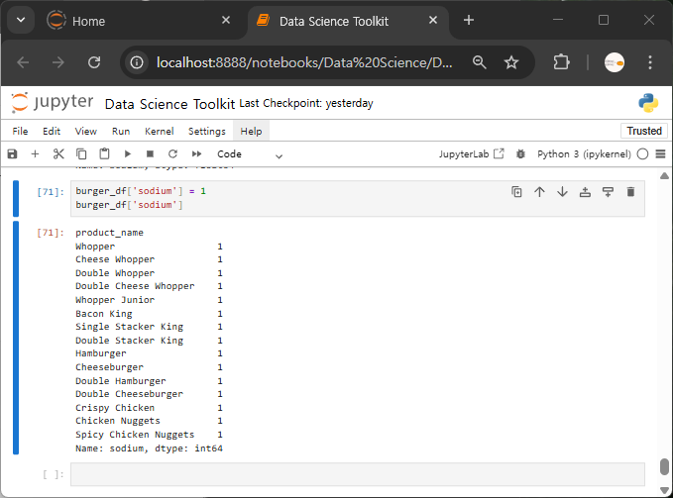Image resolution: width=673 pixels, height=498 pixels.
Task: Select the Data Science Toolkit browser tab
Action: pyautogui.click(x=334, y=21)
